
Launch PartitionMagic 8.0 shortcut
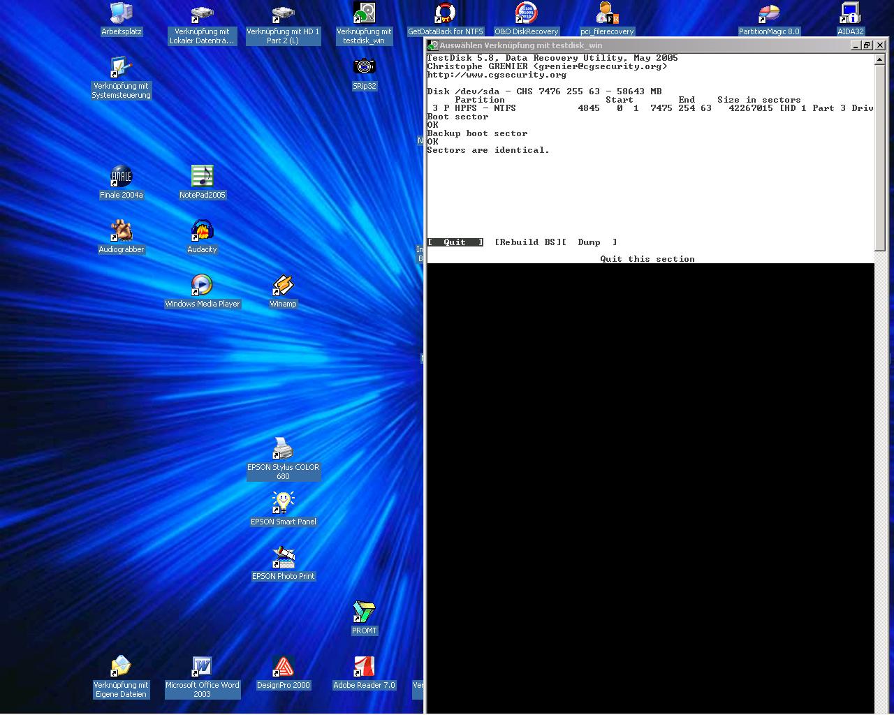click(x=769, y=19)
